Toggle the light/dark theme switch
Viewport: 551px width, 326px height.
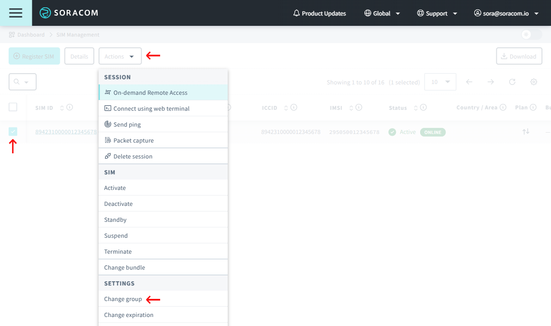coord(531,34)
